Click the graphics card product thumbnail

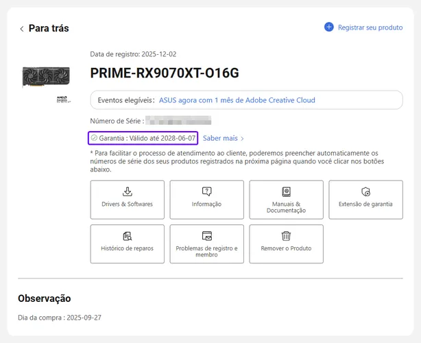(x=46, y=77)
